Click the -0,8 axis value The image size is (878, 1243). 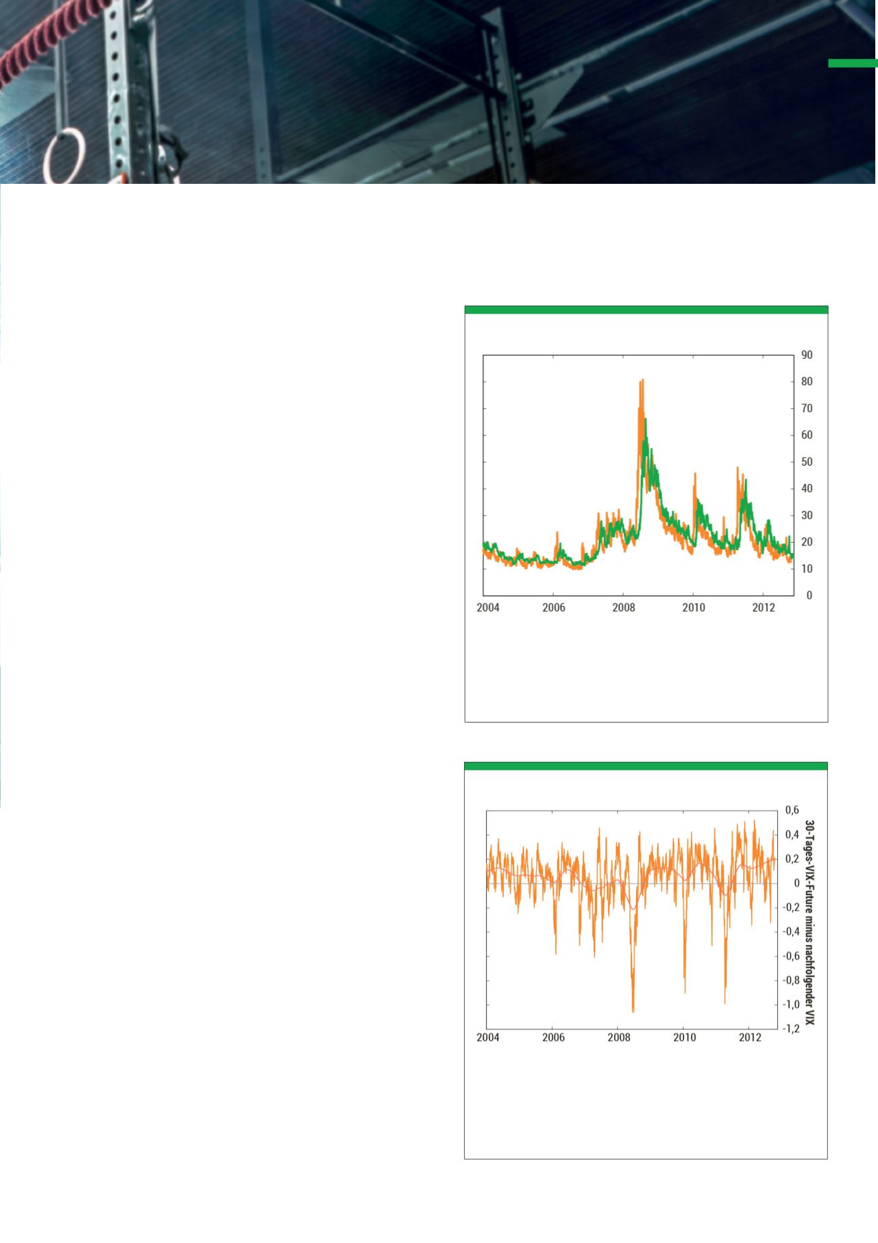(791, 980)
